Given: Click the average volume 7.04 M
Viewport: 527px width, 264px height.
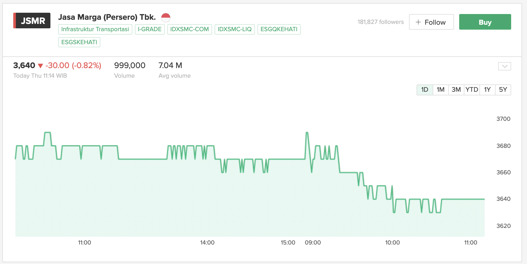Looking at the screenshot, I should point(170,65).
